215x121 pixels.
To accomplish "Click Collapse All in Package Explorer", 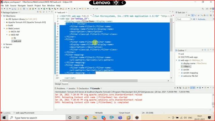I will tap(38, 12).
